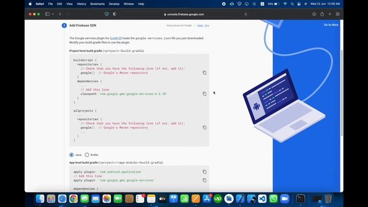This screenshot has width=368, height=207.
Task: Click the Add Firebase SDK step heading
Action: click(83, 25)
